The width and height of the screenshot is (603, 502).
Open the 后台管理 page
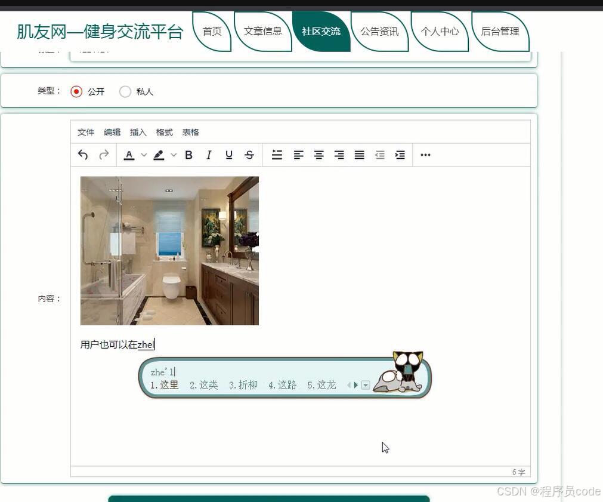500,32
